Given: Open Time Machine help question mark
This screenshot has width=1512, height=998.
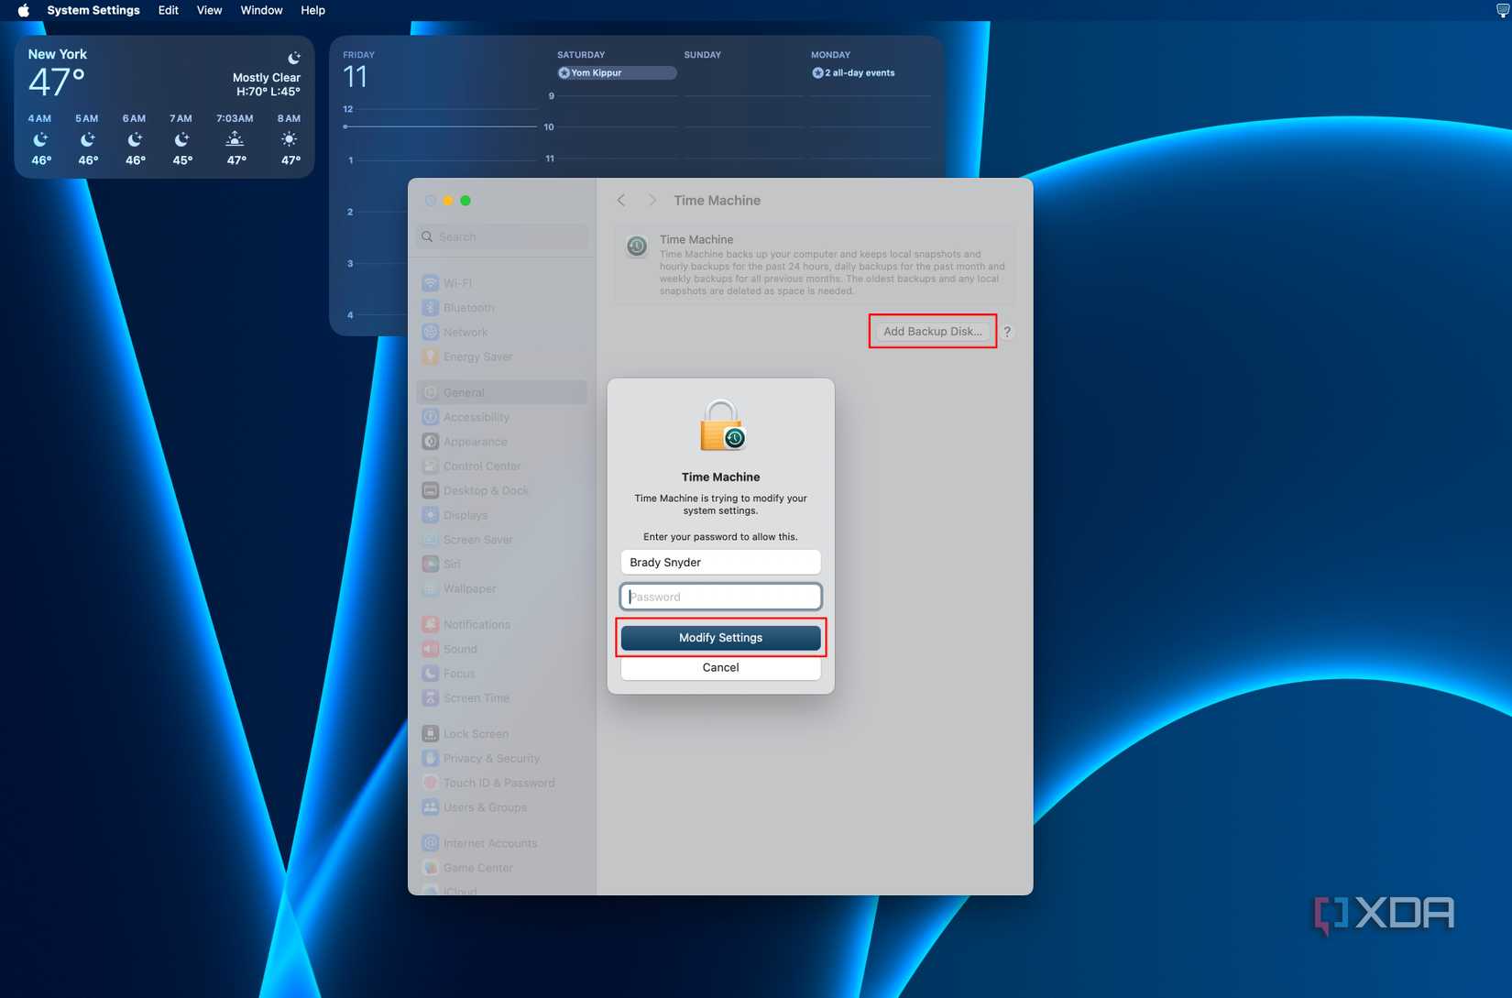Looking at the screenshot, I should point(1007,332).
